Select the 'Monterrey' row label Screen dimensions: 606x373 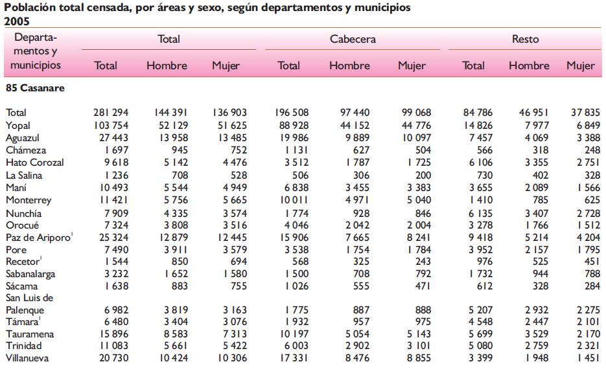point(29,200)
